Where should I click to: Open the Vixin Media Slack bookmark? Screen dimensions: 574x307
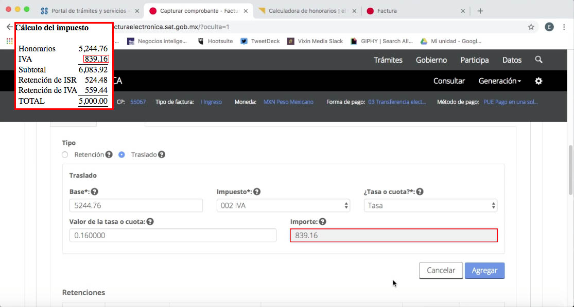point(315,41)
